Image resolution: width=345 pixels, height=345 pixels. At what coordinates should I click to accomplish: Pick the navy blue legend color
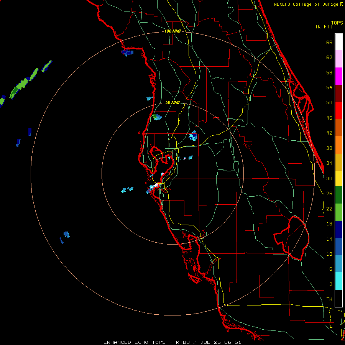338,230
